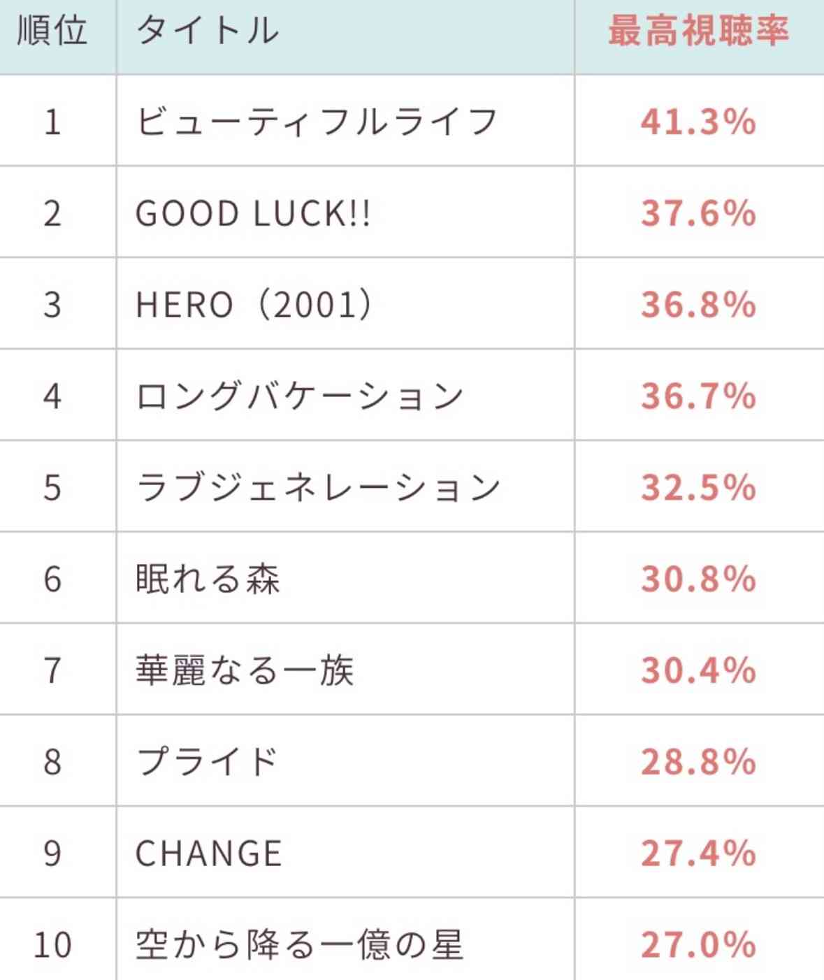
Task: Select the 28.8% rating value
Action: point(698,761)
